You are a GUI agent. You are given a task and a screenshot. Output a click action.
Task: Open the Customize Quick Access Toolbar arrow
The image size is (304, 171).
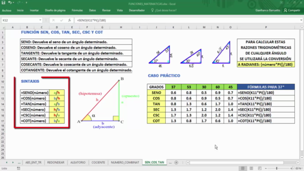point(27,3)
